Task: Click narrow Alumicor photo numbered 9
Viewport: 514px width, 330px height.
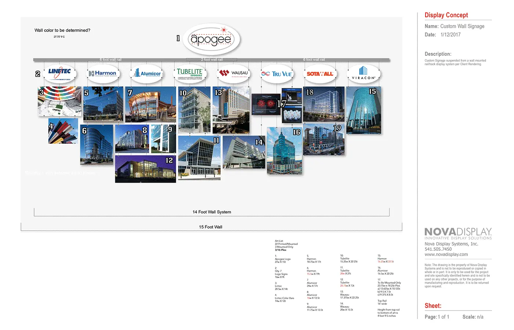Action: (x=164, y=139)
